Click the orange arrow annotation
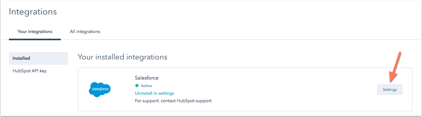Viewport: 422px width, 117px height. (395, 67)
